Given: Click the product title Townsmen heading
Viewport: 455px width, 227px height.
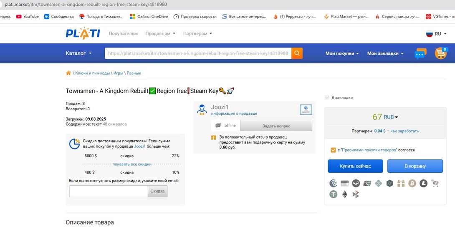Looking at the screenshot, I should [150, 91].
